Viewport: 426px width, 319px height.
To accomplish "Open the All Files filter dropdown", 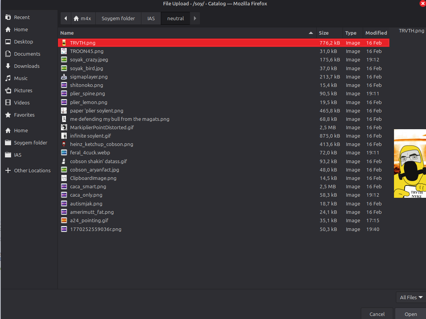I will click(x=411, y=297).
